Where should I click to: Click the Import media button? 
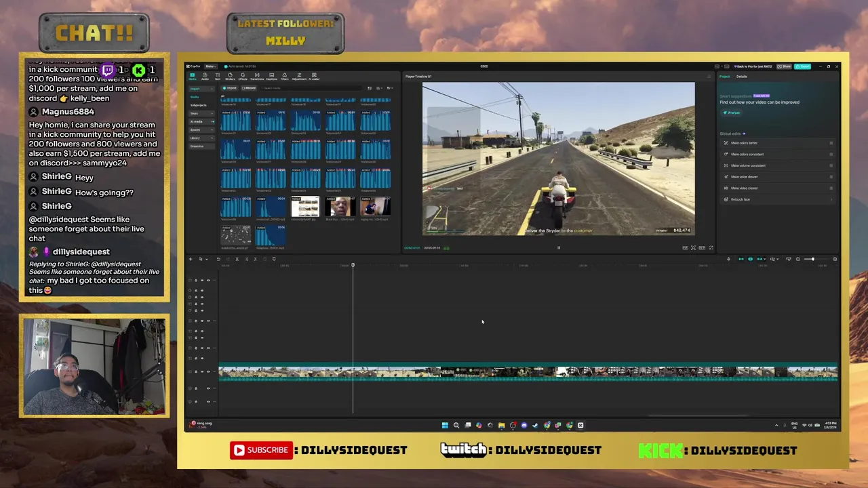pos(229,88)
